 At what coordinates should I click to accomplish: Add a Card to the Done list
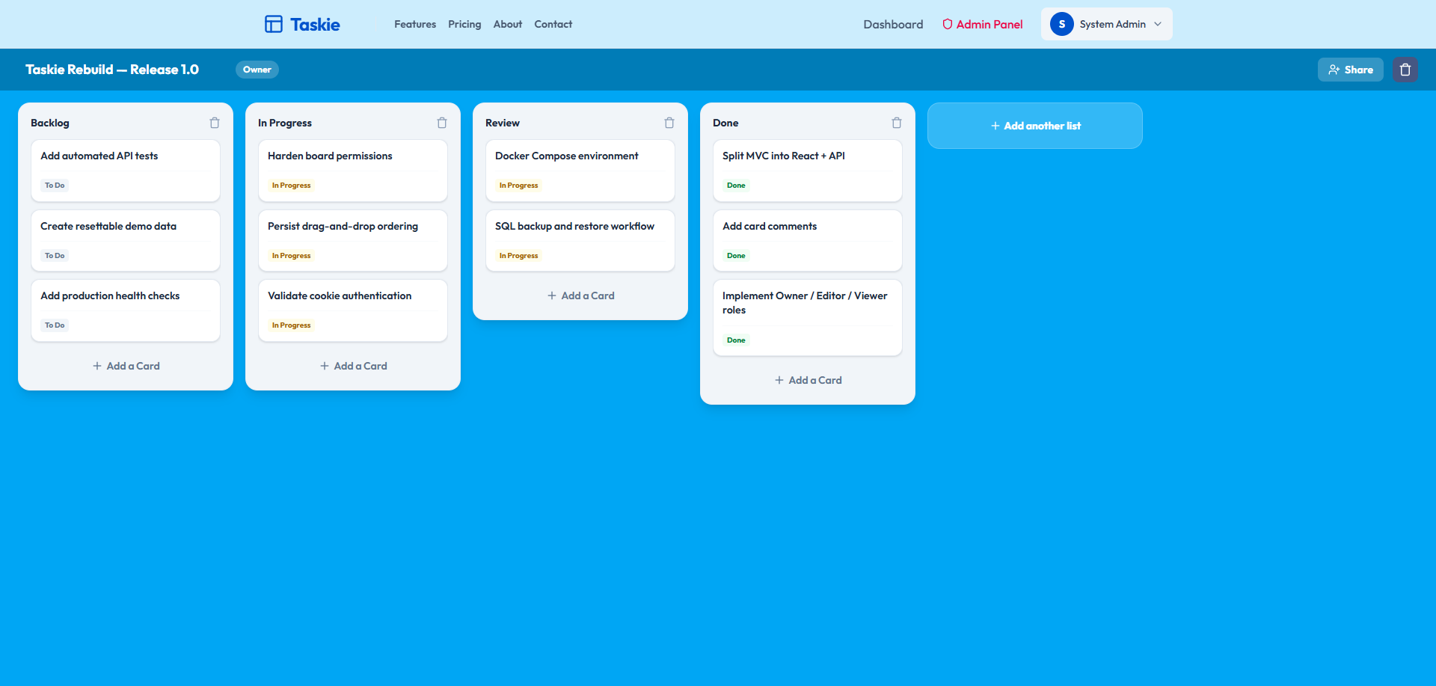pyautogui.click(x=808, y=380)
